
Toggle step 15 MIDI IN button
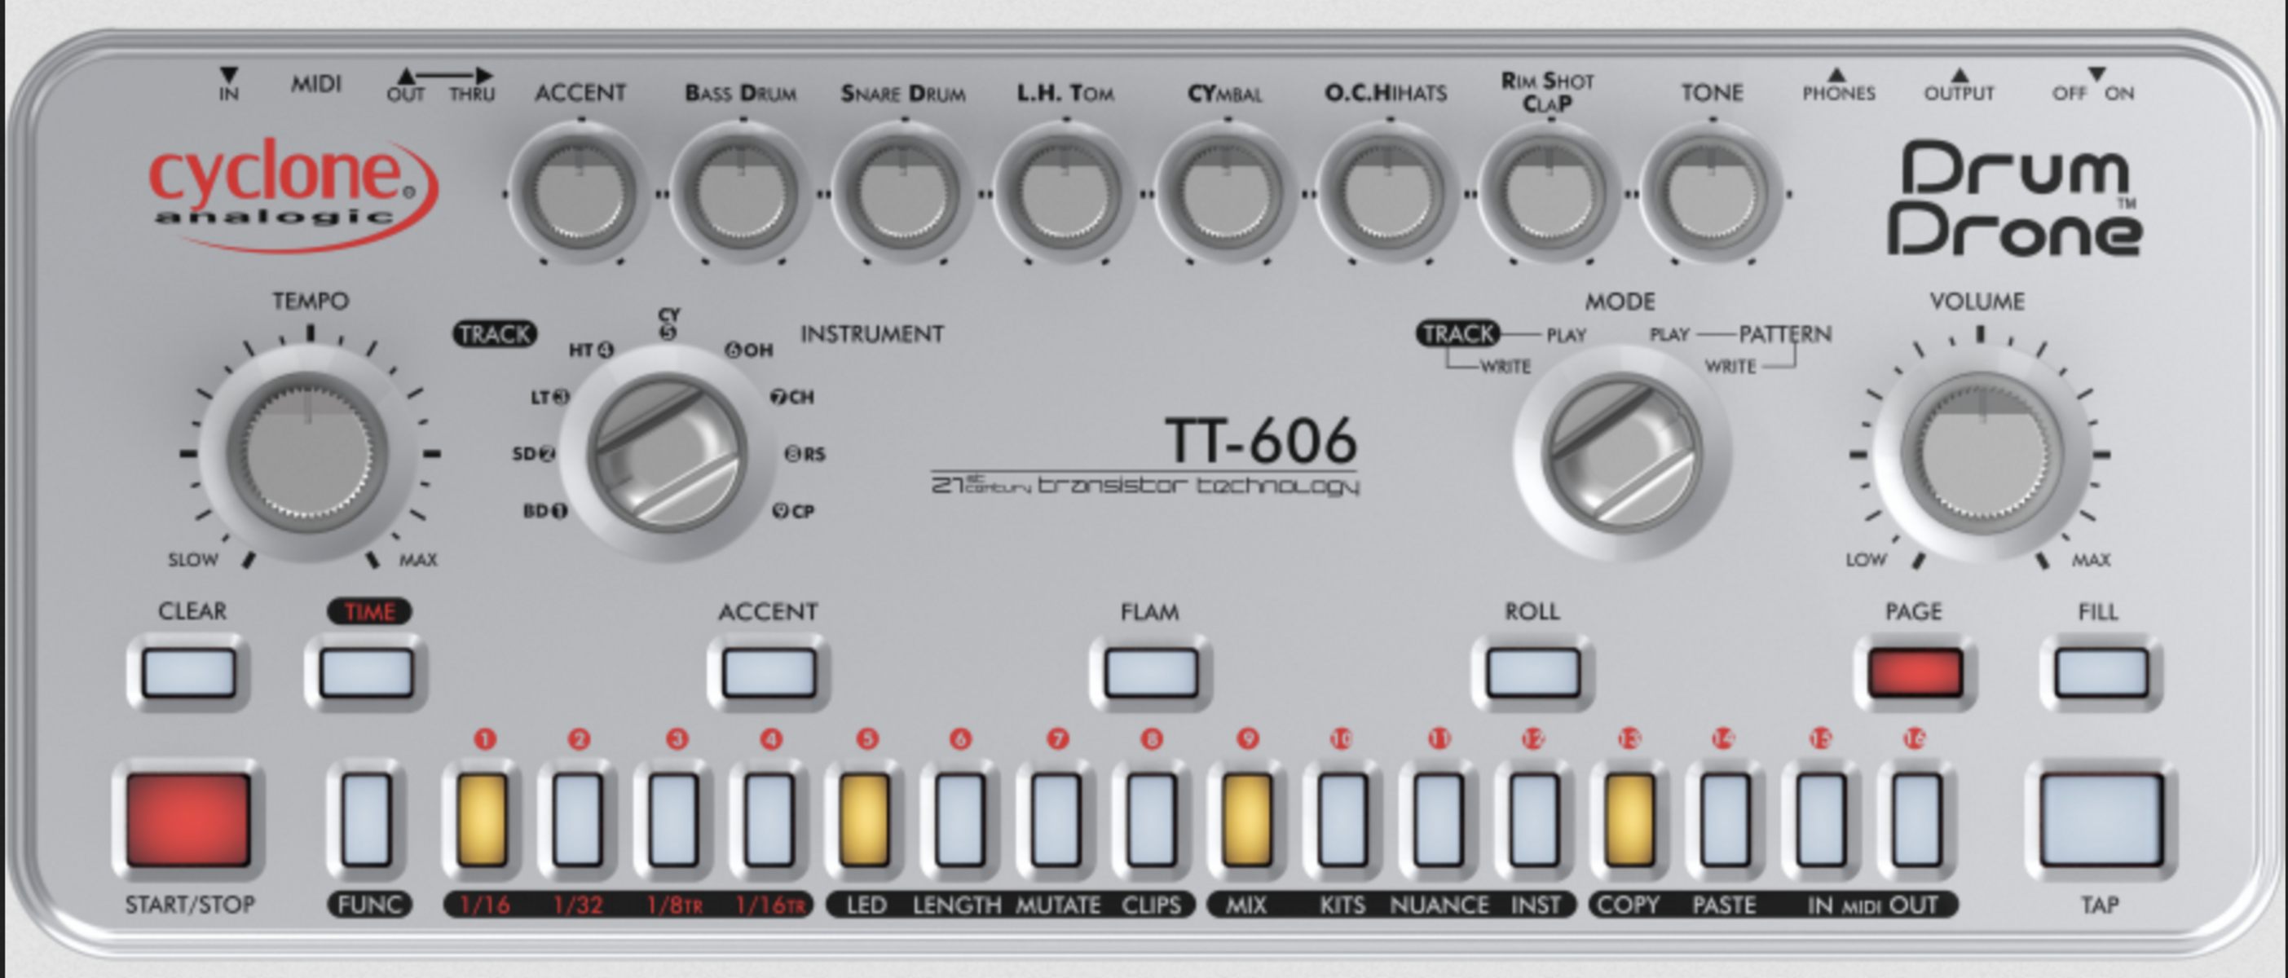click(1821, 819)
